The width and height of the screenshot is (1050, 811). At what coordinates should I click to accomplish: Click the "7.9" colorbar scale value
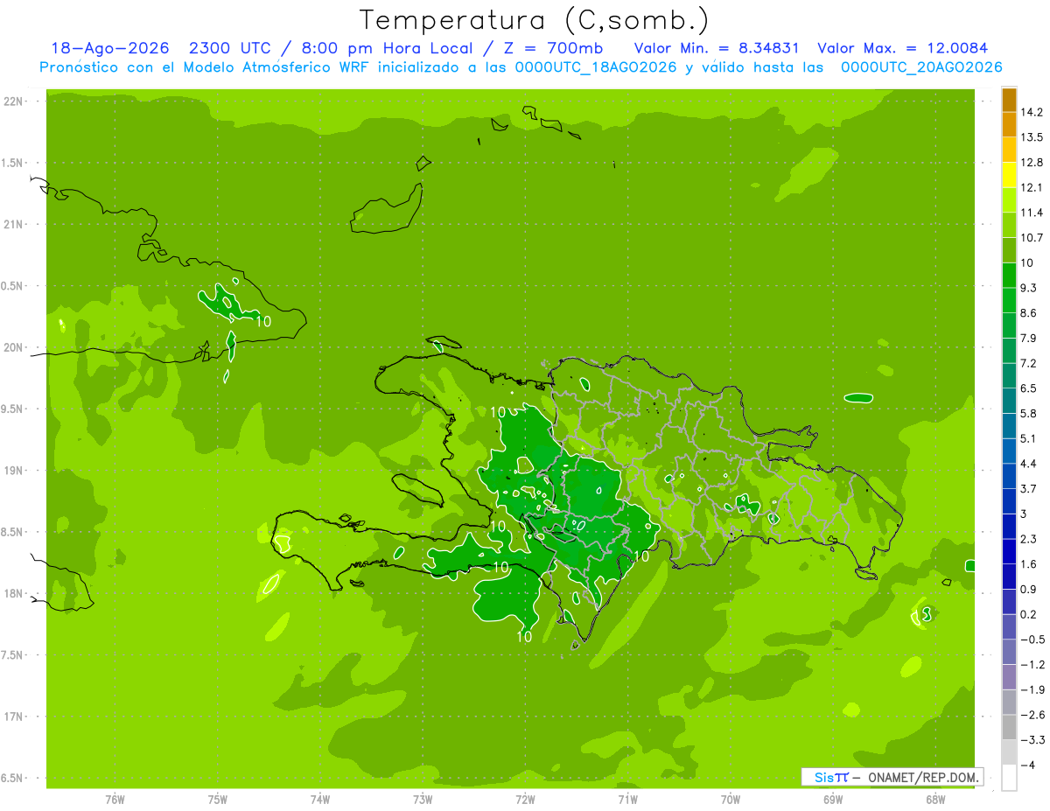coord(1029,339)
